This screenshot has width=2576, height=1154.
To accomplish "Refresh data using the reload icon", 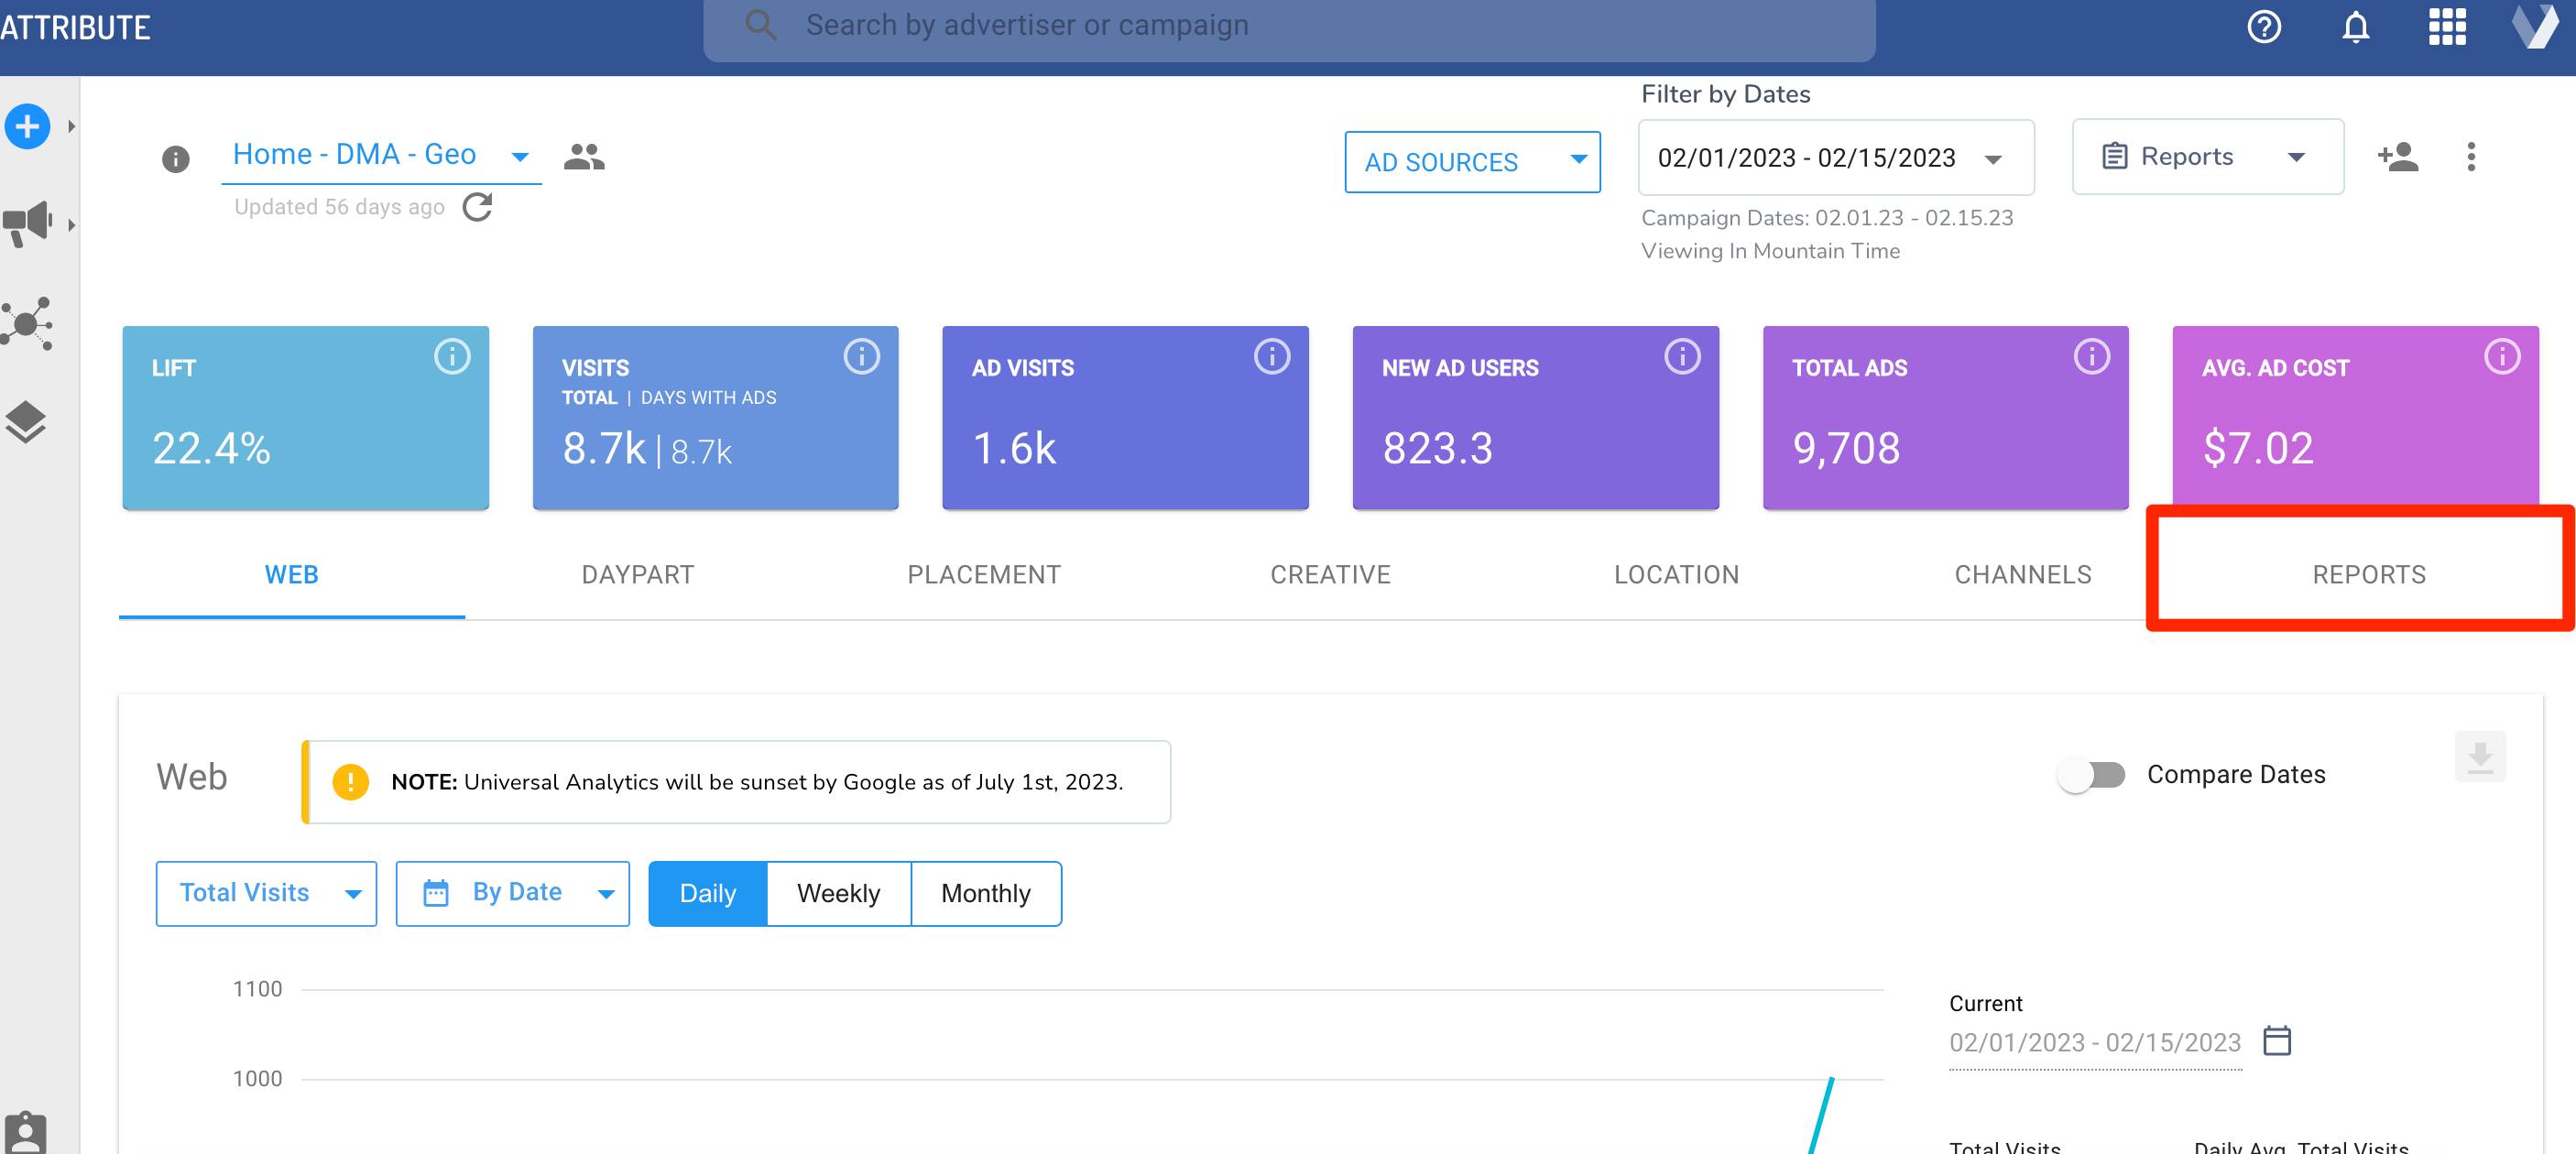I will (478, 207).
